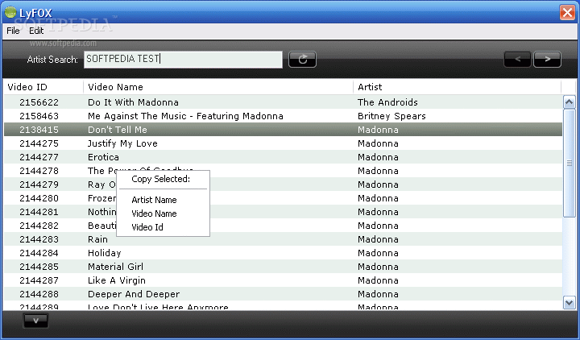The image size is (580, 340).
Task: Click the Madonna artist cell in row 2144283
Action: tap(378, 239)
